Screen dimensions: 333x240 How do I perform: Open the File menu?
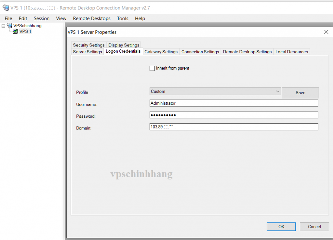pos(8,19)
